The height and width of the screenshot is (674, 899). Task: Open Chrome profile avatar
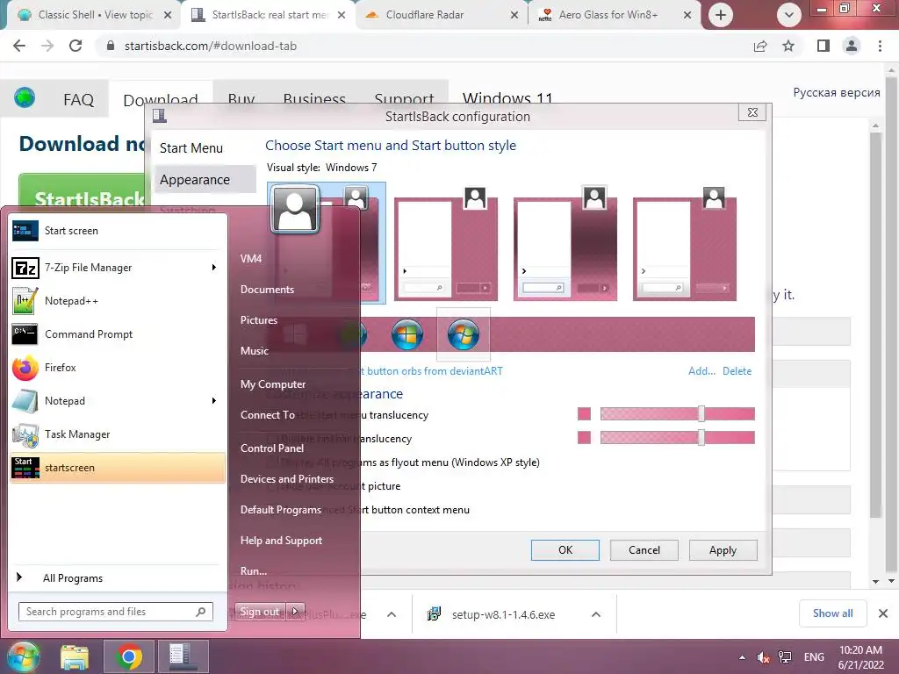click(x=852, y=46)
